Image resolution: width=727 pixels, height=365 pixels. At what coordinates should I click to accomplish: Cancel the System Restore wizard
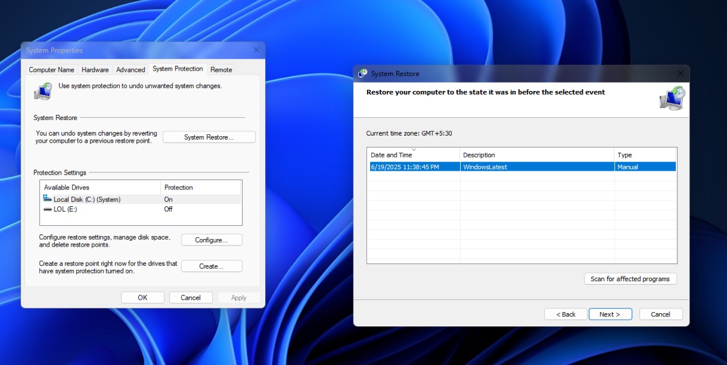pyautogui.click(x=661, y=314)
